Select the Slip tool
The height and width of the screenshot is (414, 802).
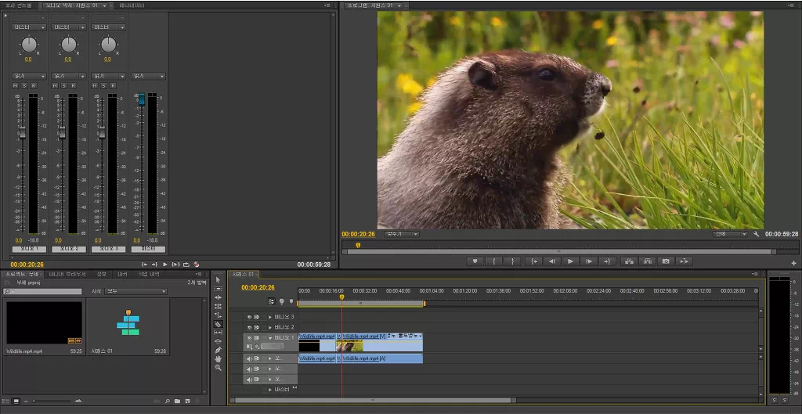coord(219,333)
